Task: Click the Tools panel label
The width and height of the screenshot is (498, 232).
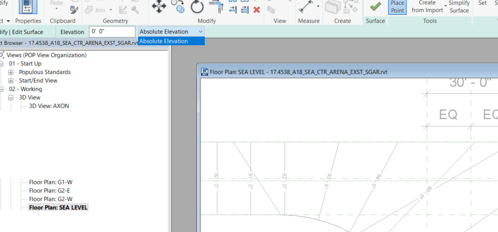Action: tap(430, 21)
